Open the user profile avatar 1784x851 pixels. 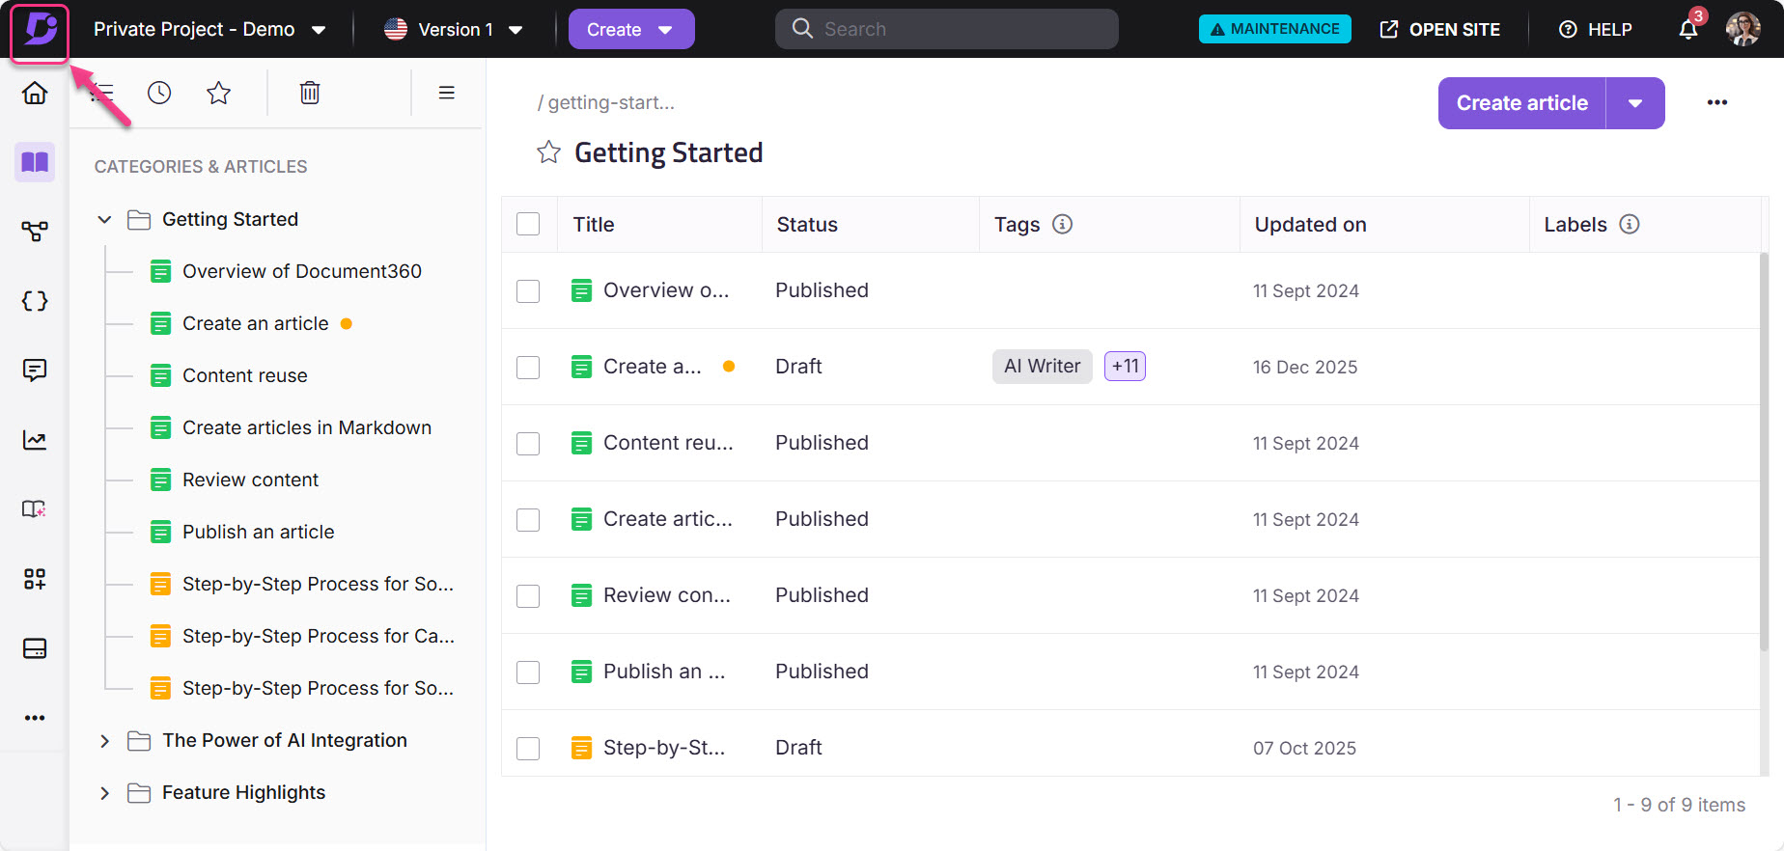pos(1743,29)
